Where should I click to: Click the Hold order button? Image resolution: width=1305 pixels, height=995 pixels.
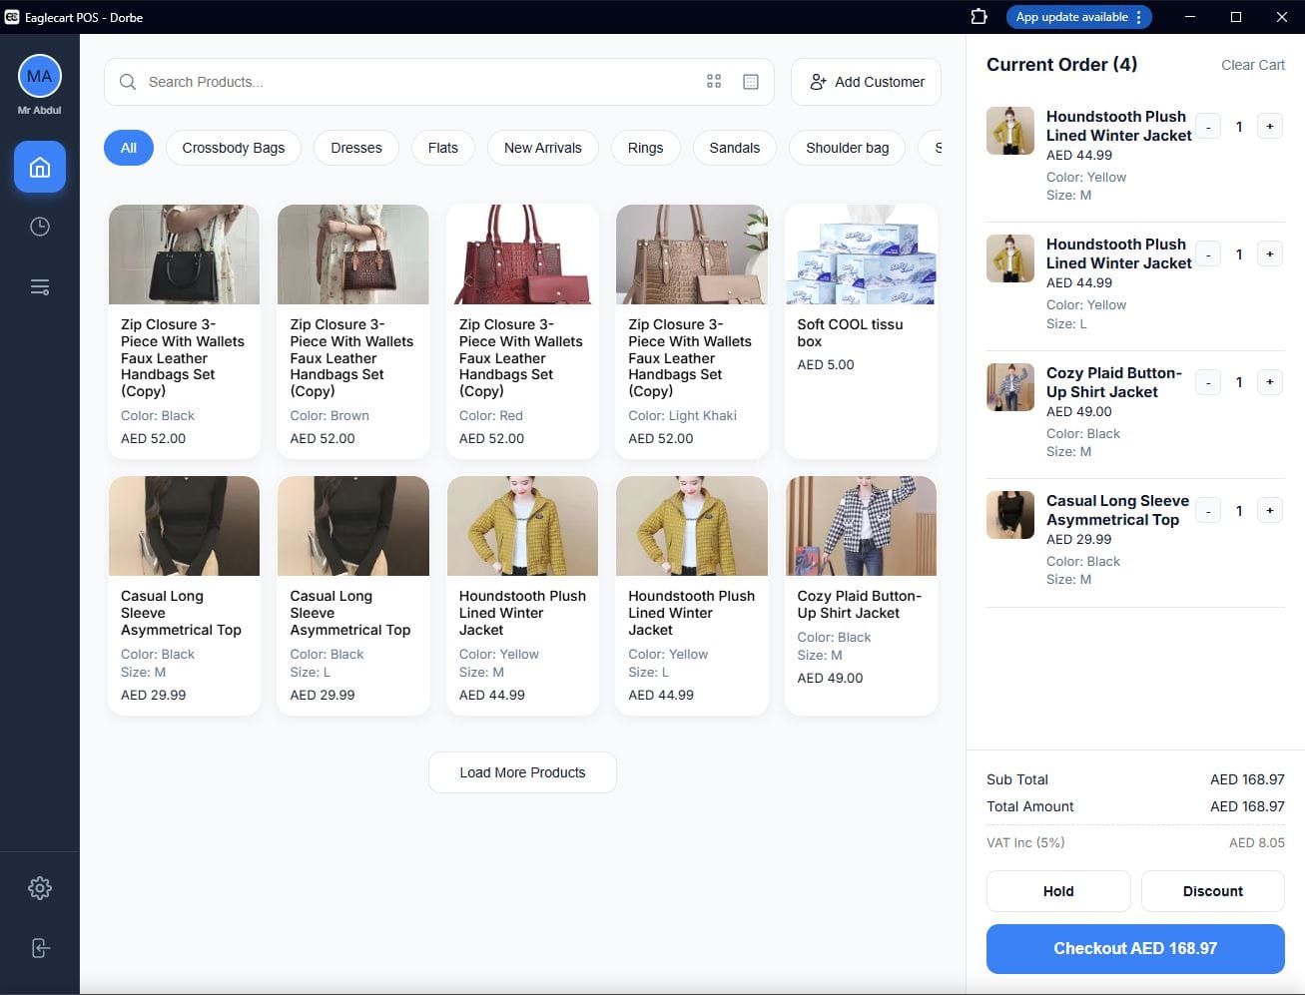click(1058, 891)
